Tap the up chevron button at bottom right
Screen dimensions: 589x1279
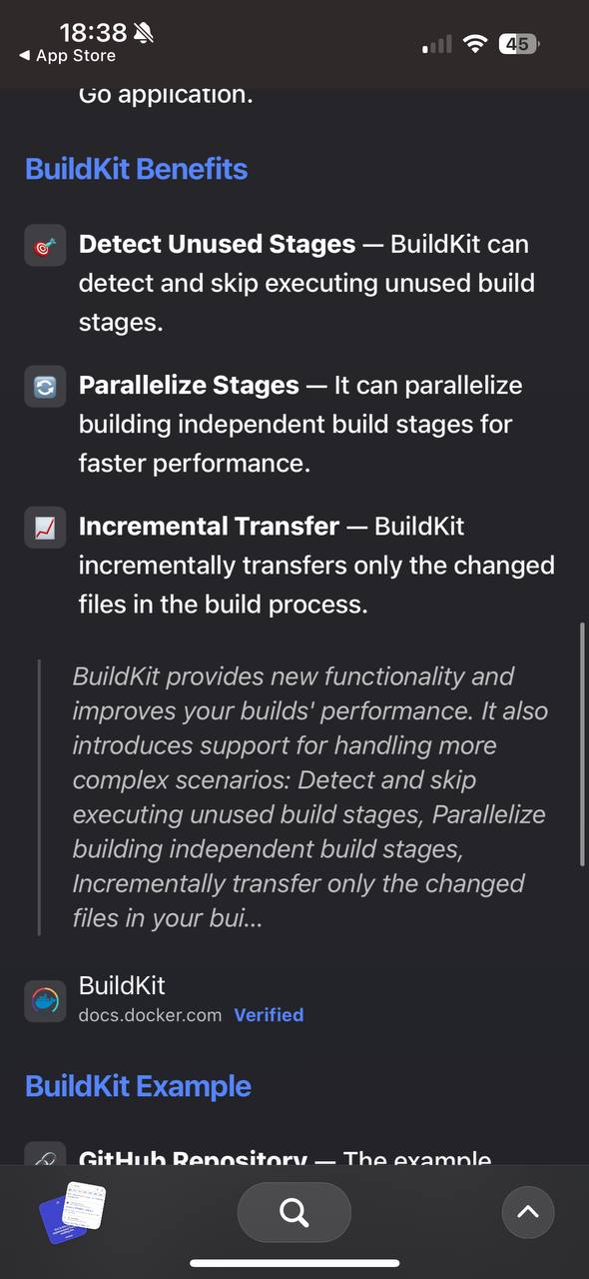point(527,1212)
